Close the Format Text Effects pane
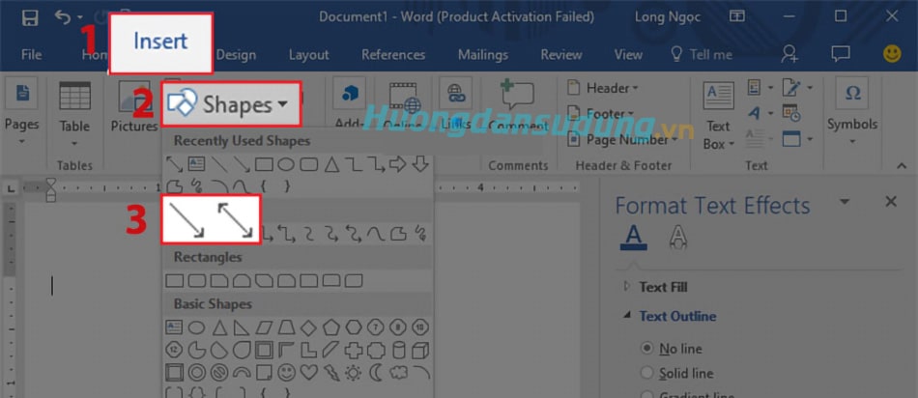This screenshot has height=398, width=918. (x=891, y=202)
